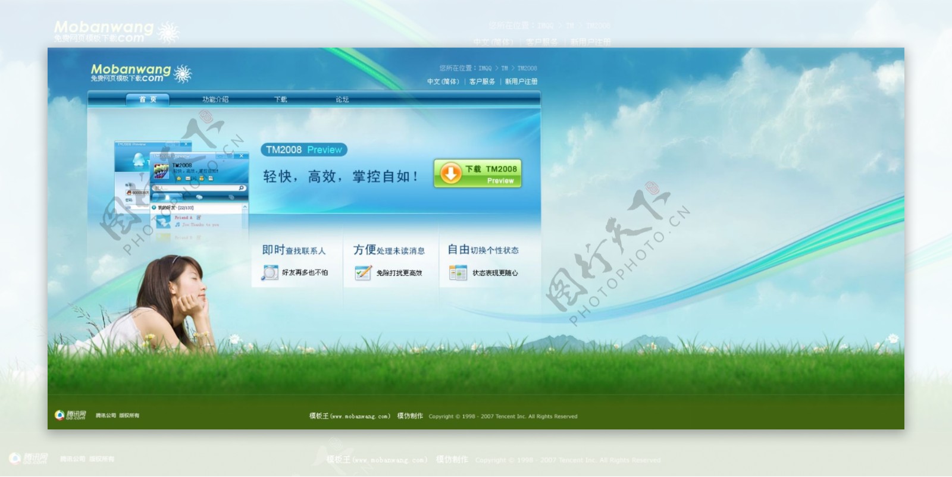Screen dimensions: 952x477
Task: Open the 下载 tab
Action: 280,99
